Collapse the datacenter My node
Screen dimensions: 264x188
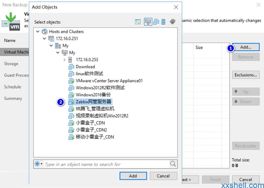click(51, 46)
